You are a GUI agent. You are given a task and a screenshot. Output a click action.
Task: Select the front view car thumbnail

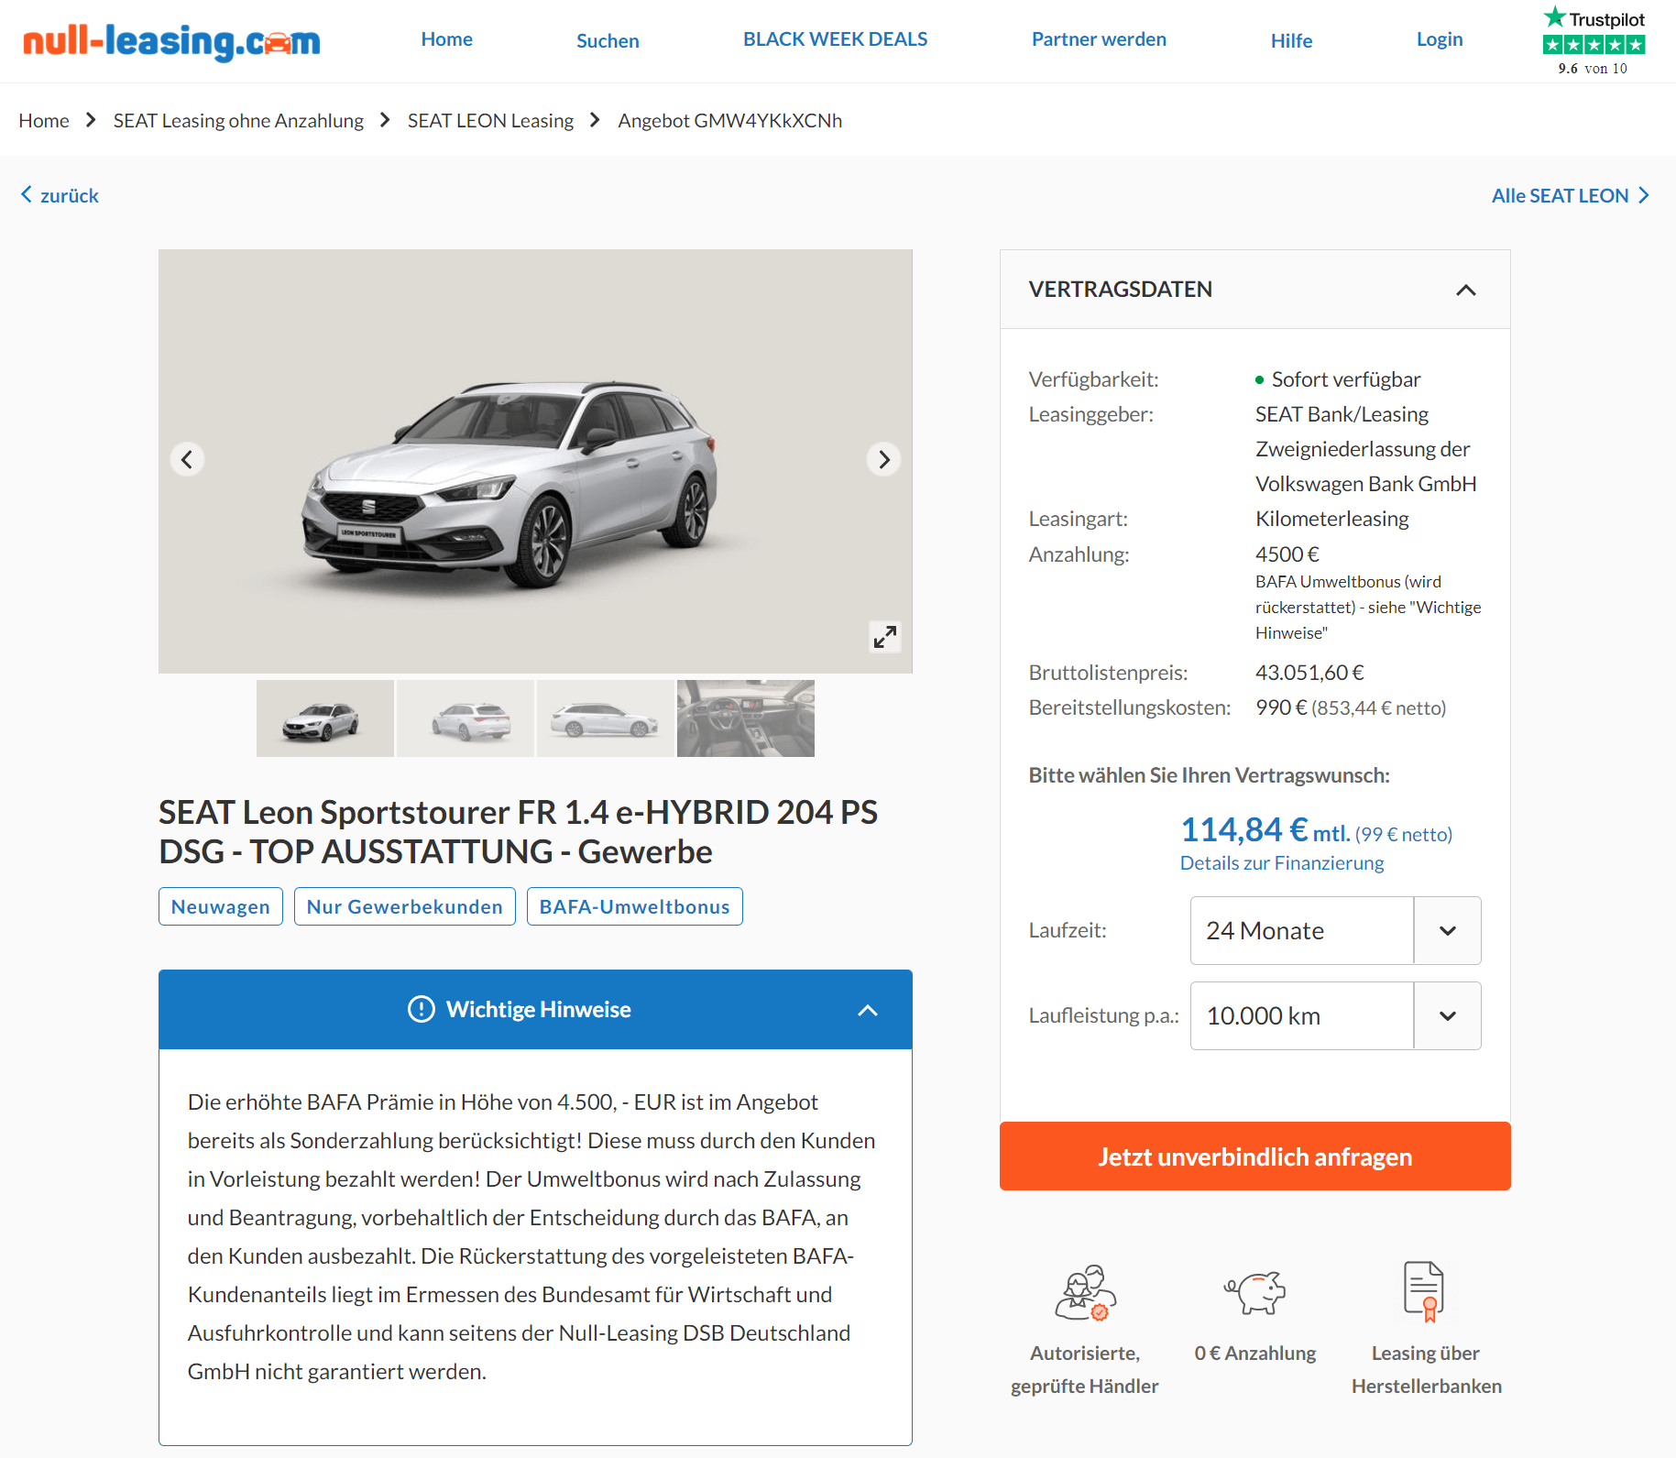click(x=325, y=718)
